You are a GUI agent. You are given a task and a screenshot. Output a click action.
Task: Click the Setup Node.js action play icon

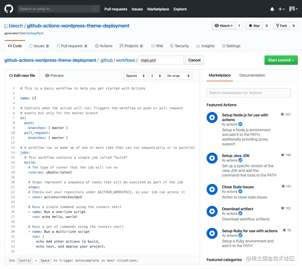point(212,117)
